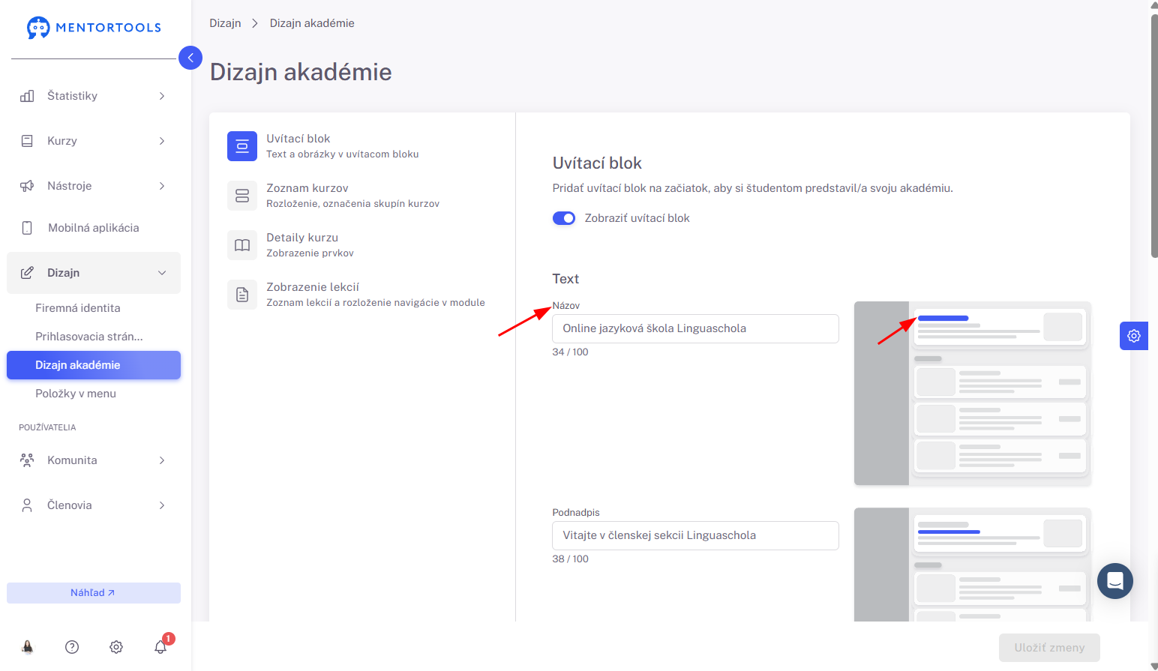Open the user profile avatar icon
The width and height of the screenshot is (1158, 671).
click(28, 647)
